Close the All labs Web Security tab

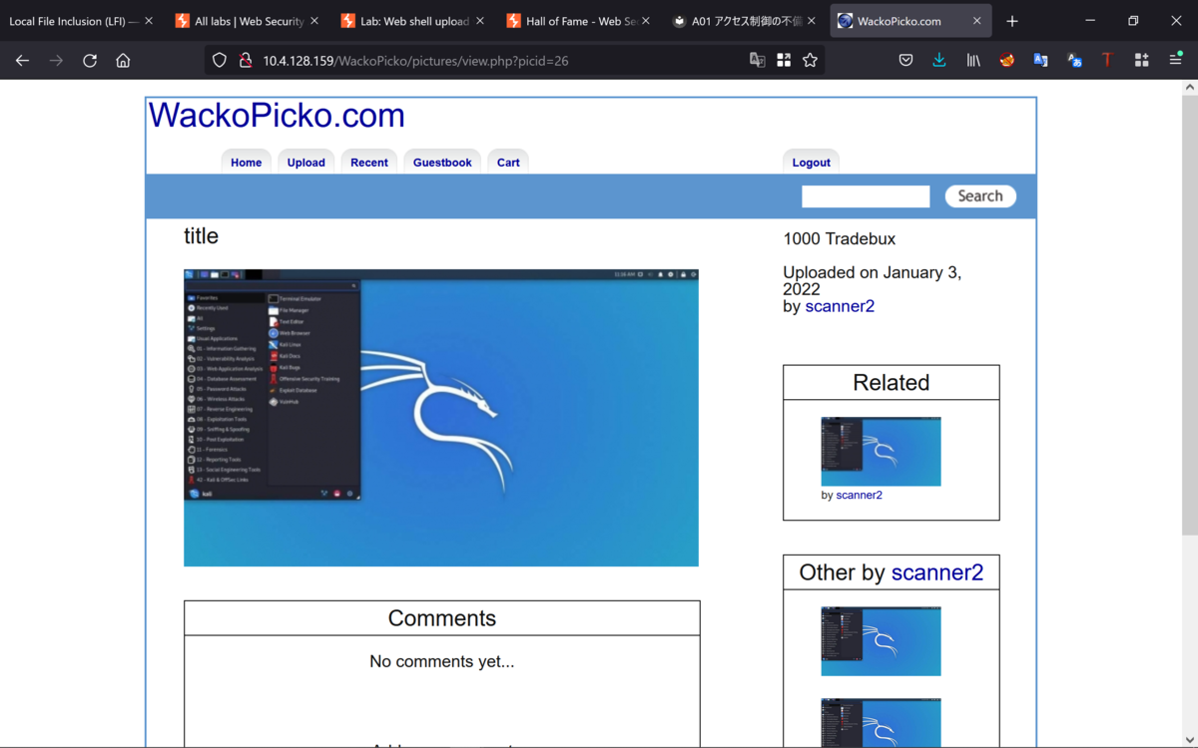(x=314, y=21)
